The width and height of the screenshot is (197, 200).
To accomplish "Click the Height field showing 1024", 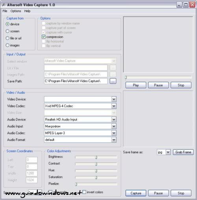I will pos(32,180).
